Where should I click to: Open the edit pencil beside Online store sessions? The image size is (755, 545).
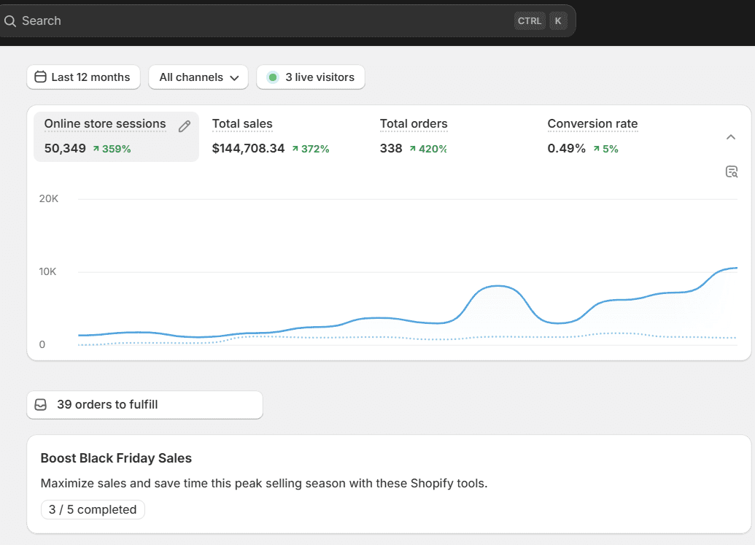click(184, 126)
